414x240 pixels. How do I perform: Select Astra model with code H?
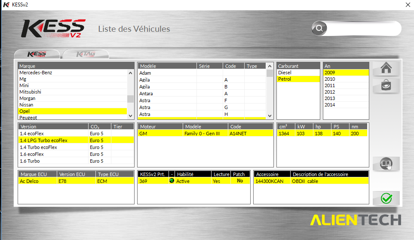coord(202,114)
